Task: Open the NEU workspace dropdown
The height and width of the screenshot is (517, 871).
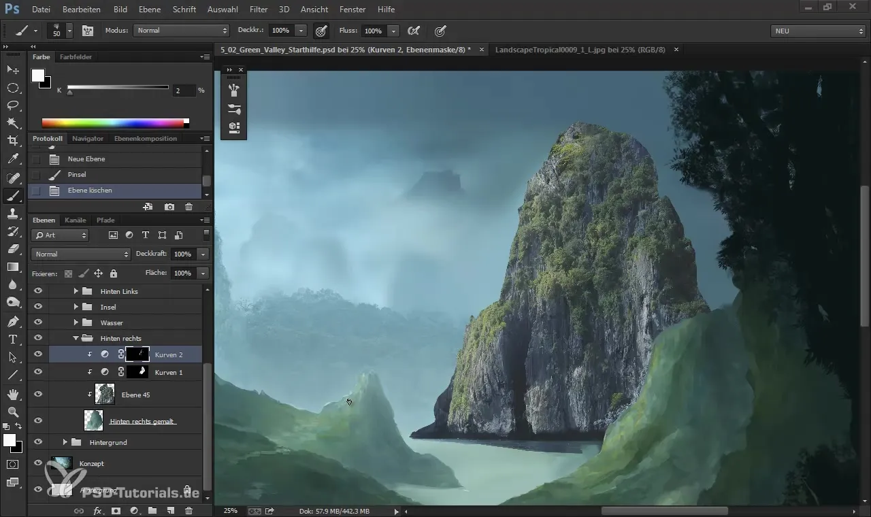Action: [x=819, y=31]
